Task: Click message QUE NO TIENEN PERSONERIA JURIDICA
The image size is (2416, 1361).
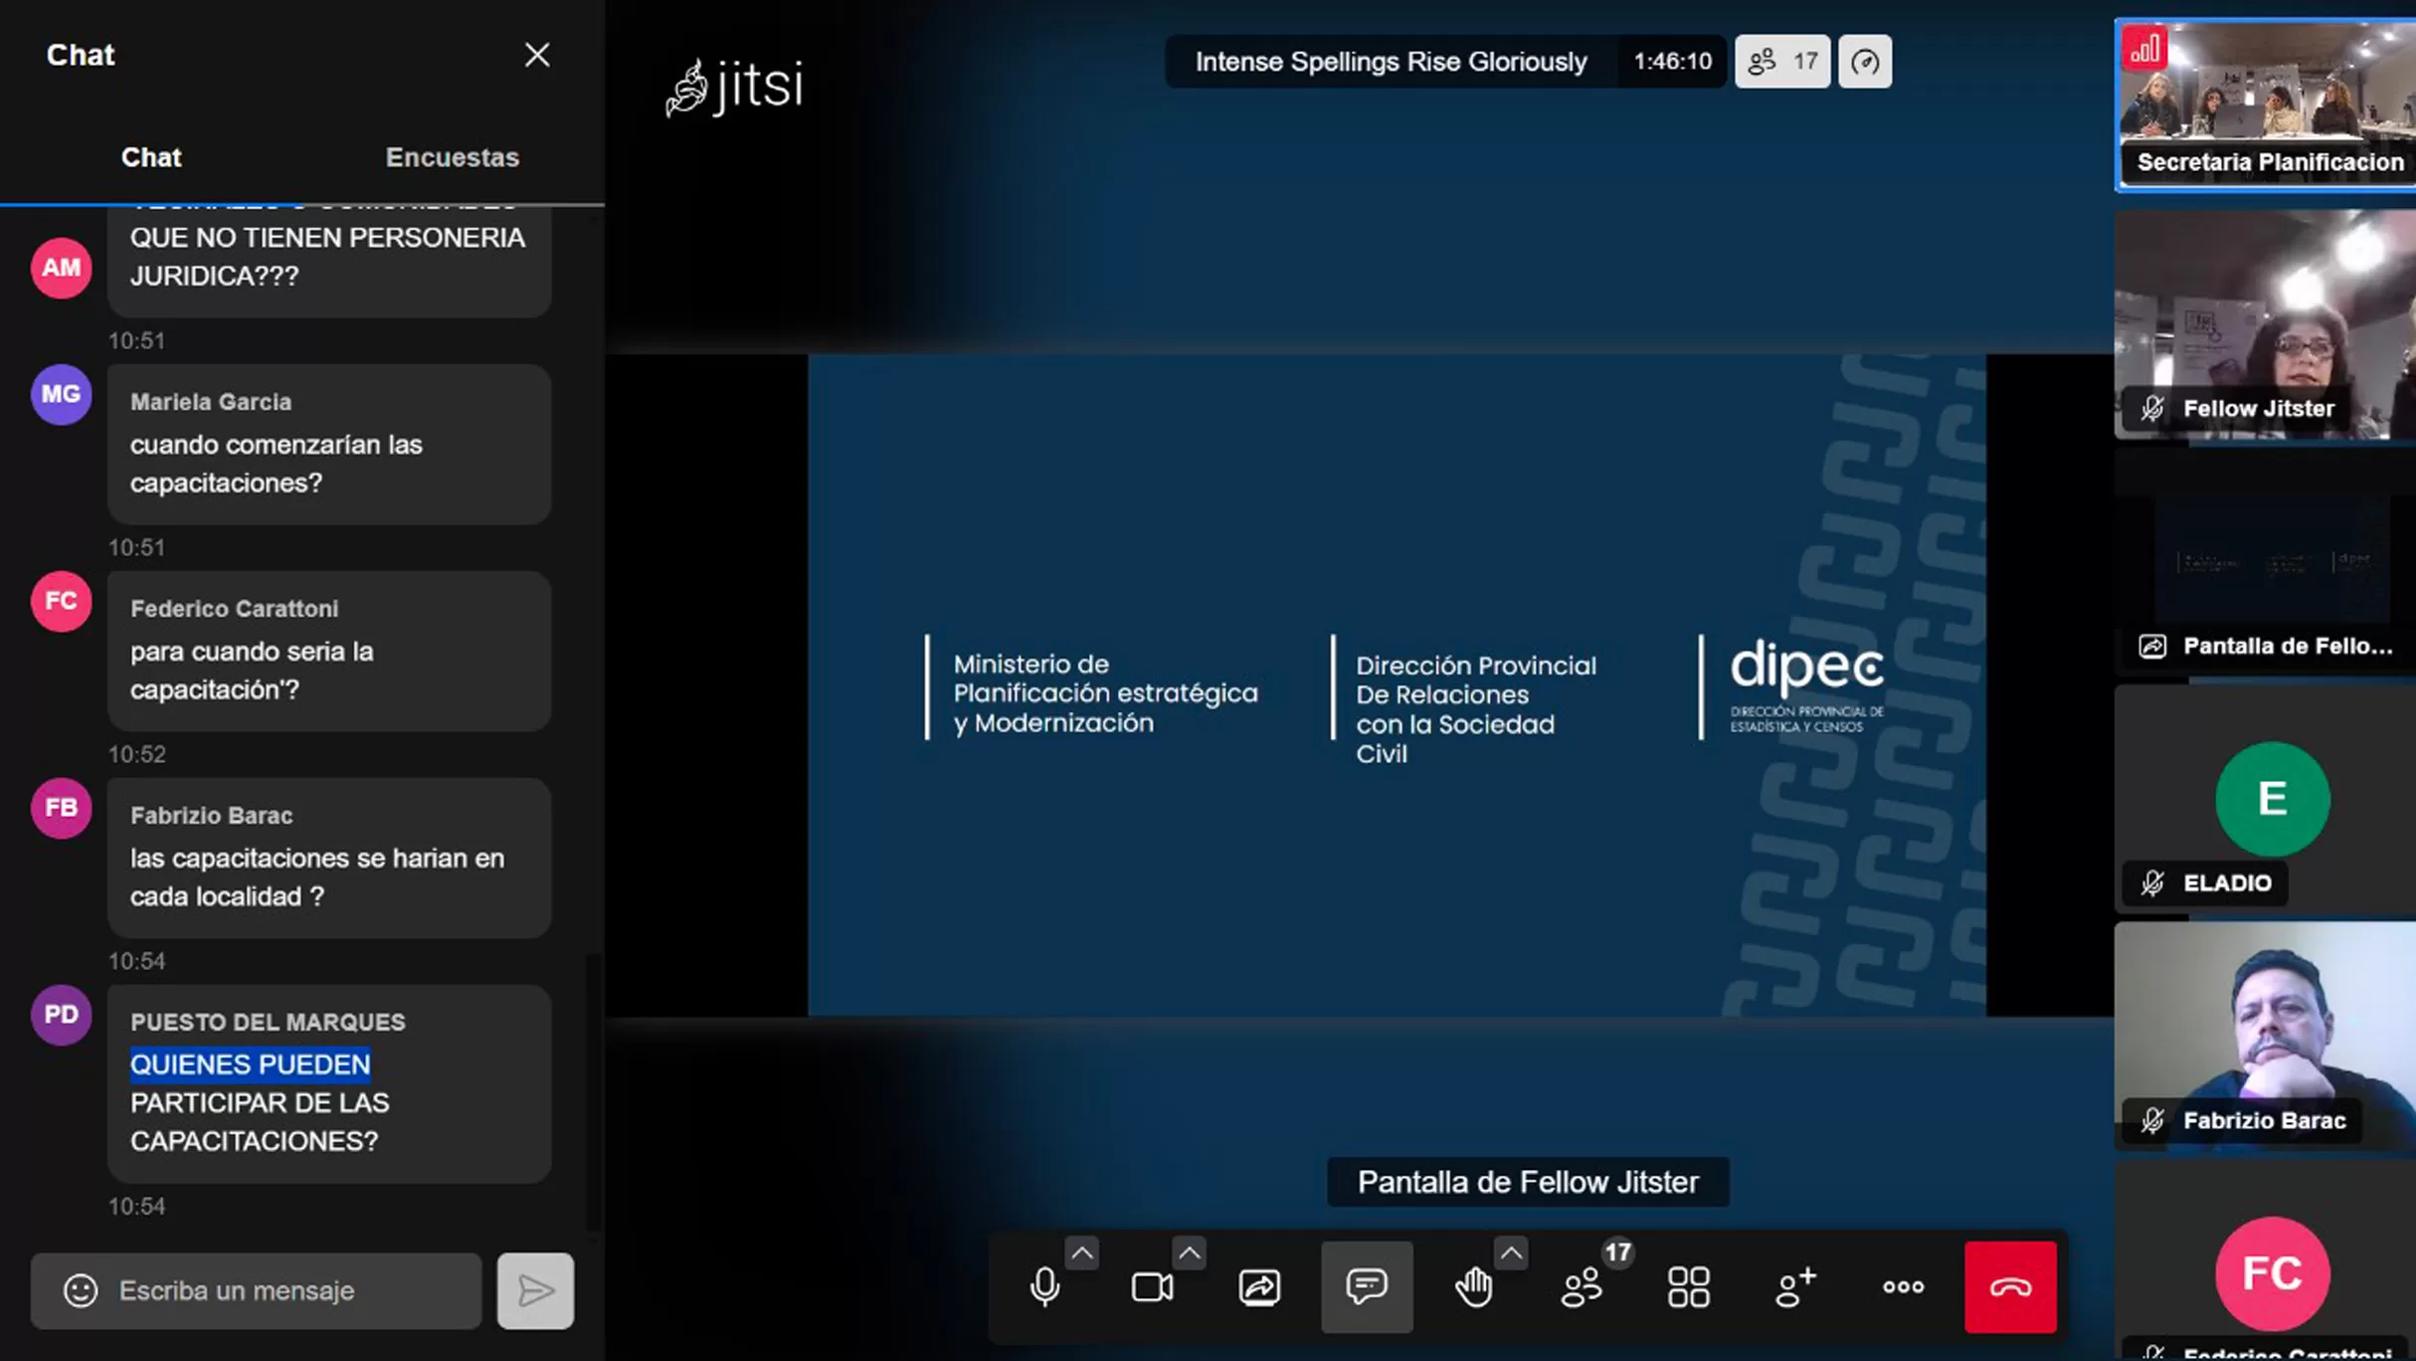Action: pyautogui.click(x=327, y=257)
